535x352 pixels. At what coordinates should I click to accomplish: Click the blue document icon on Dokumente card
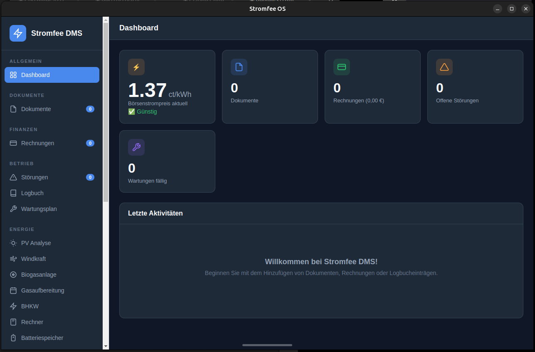[x=239, y=67]
